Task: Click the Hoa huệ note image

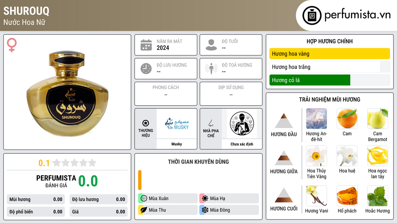Action: click(x=347, y=156)
